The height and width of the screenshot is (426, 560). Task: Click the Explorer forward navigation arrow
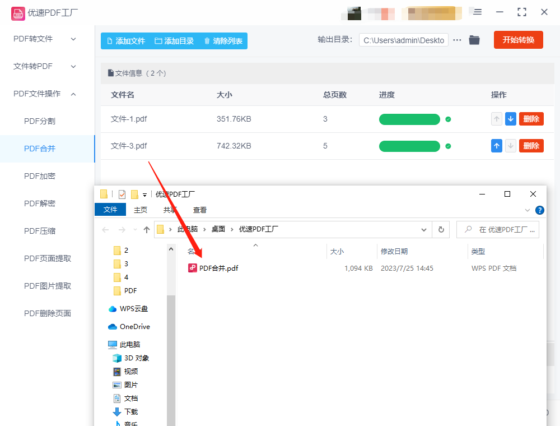122,230
